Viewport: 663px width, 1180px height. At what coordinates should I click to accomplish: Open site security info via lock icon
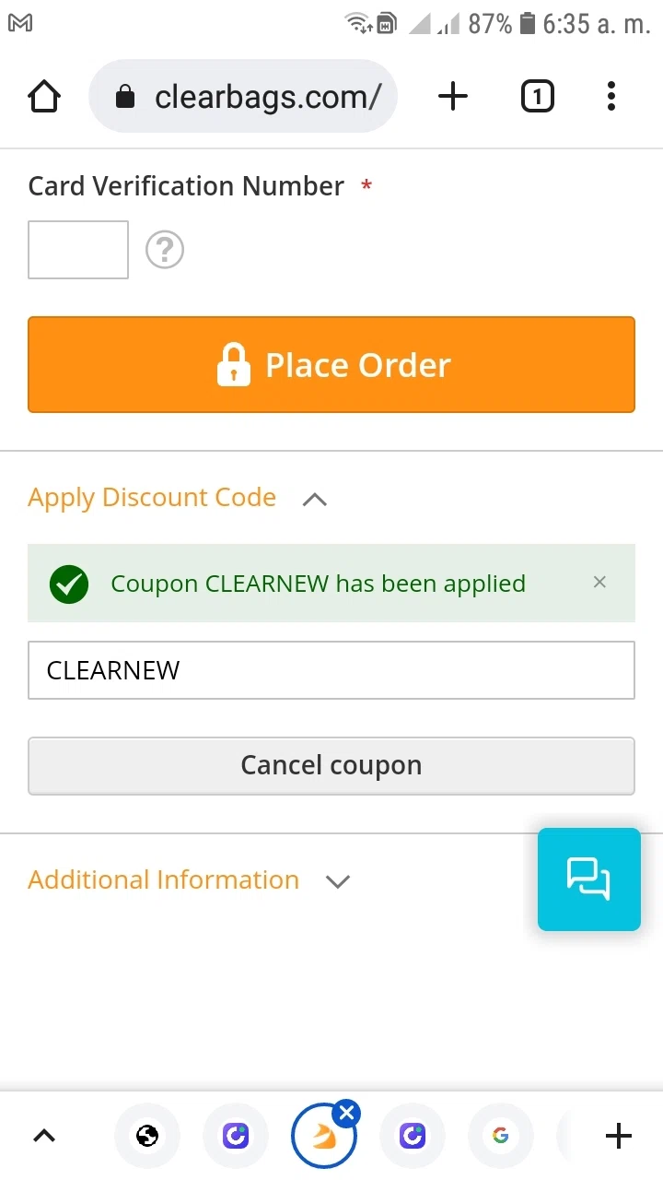click(125, 97)
